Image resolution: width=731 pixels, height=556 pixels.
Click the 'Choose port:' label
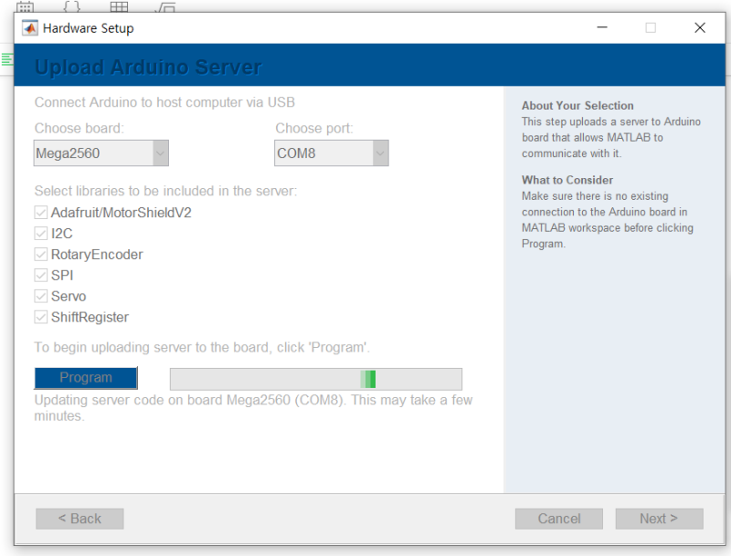[x=314, y=128]
